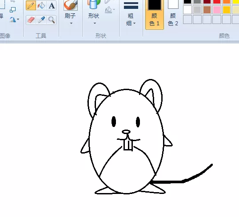Select the Fill with color bucket tool
This screenshot has width=239, height=217.
41,5
